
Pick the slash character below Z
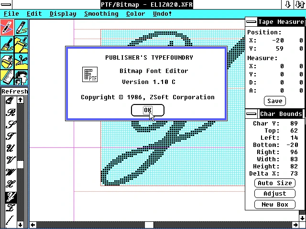[10, 220]
